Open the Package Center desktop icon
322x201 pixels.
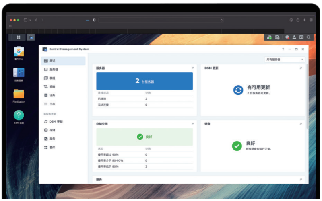pos(19,53)
